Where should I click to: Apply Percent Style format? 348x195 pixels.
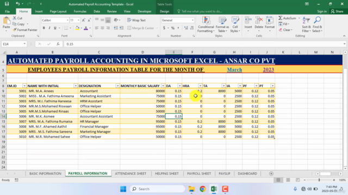coord(173,28)
